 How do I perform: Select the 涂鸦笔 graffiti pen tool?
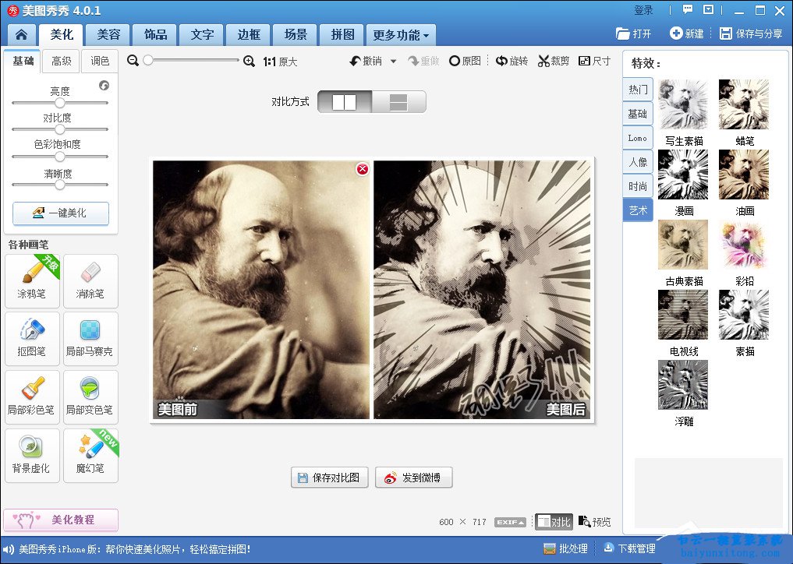pyautogui.click(x=32, y=281)
